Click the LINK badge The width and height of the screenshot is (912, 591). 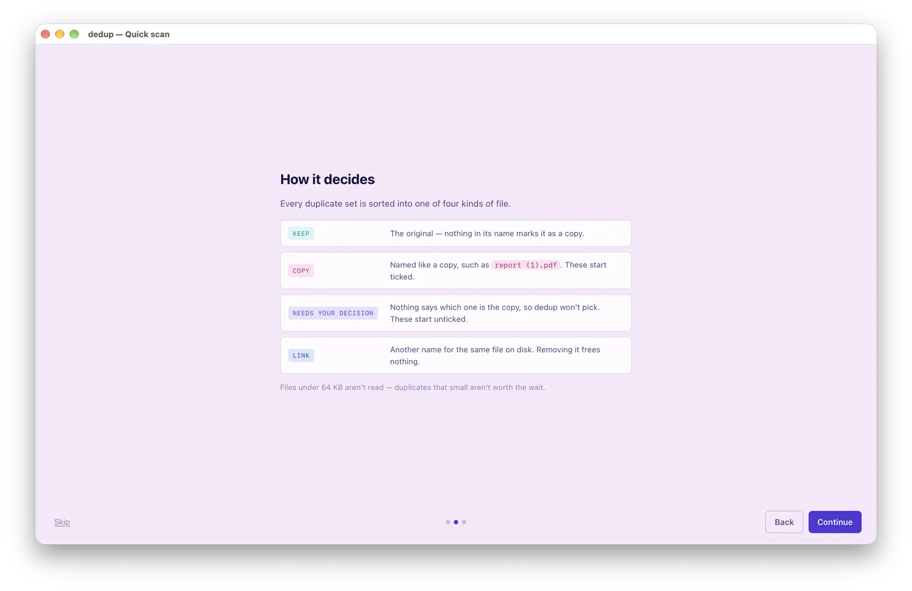tap(301, 356)
